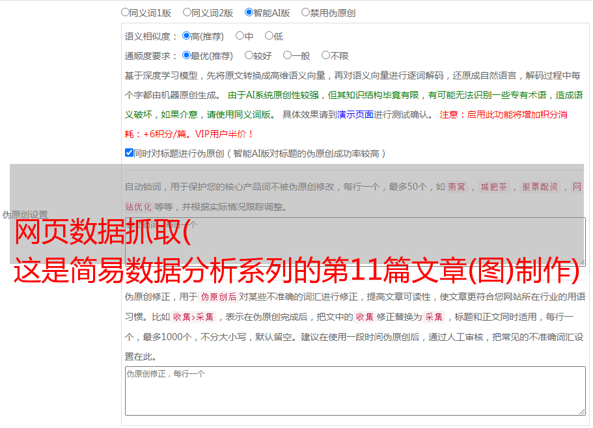This screenshot has height=428, width=593.
Task: Select the 同义词2版 radio option
Action: (x=187, y=12)
